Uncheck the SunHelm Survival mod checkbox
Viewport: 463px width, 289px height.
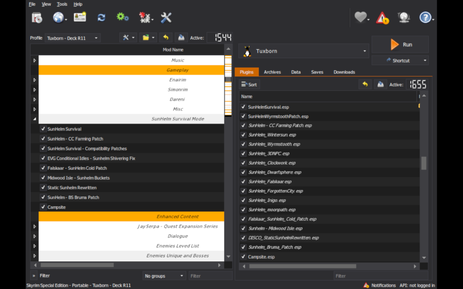click(43, 129)
